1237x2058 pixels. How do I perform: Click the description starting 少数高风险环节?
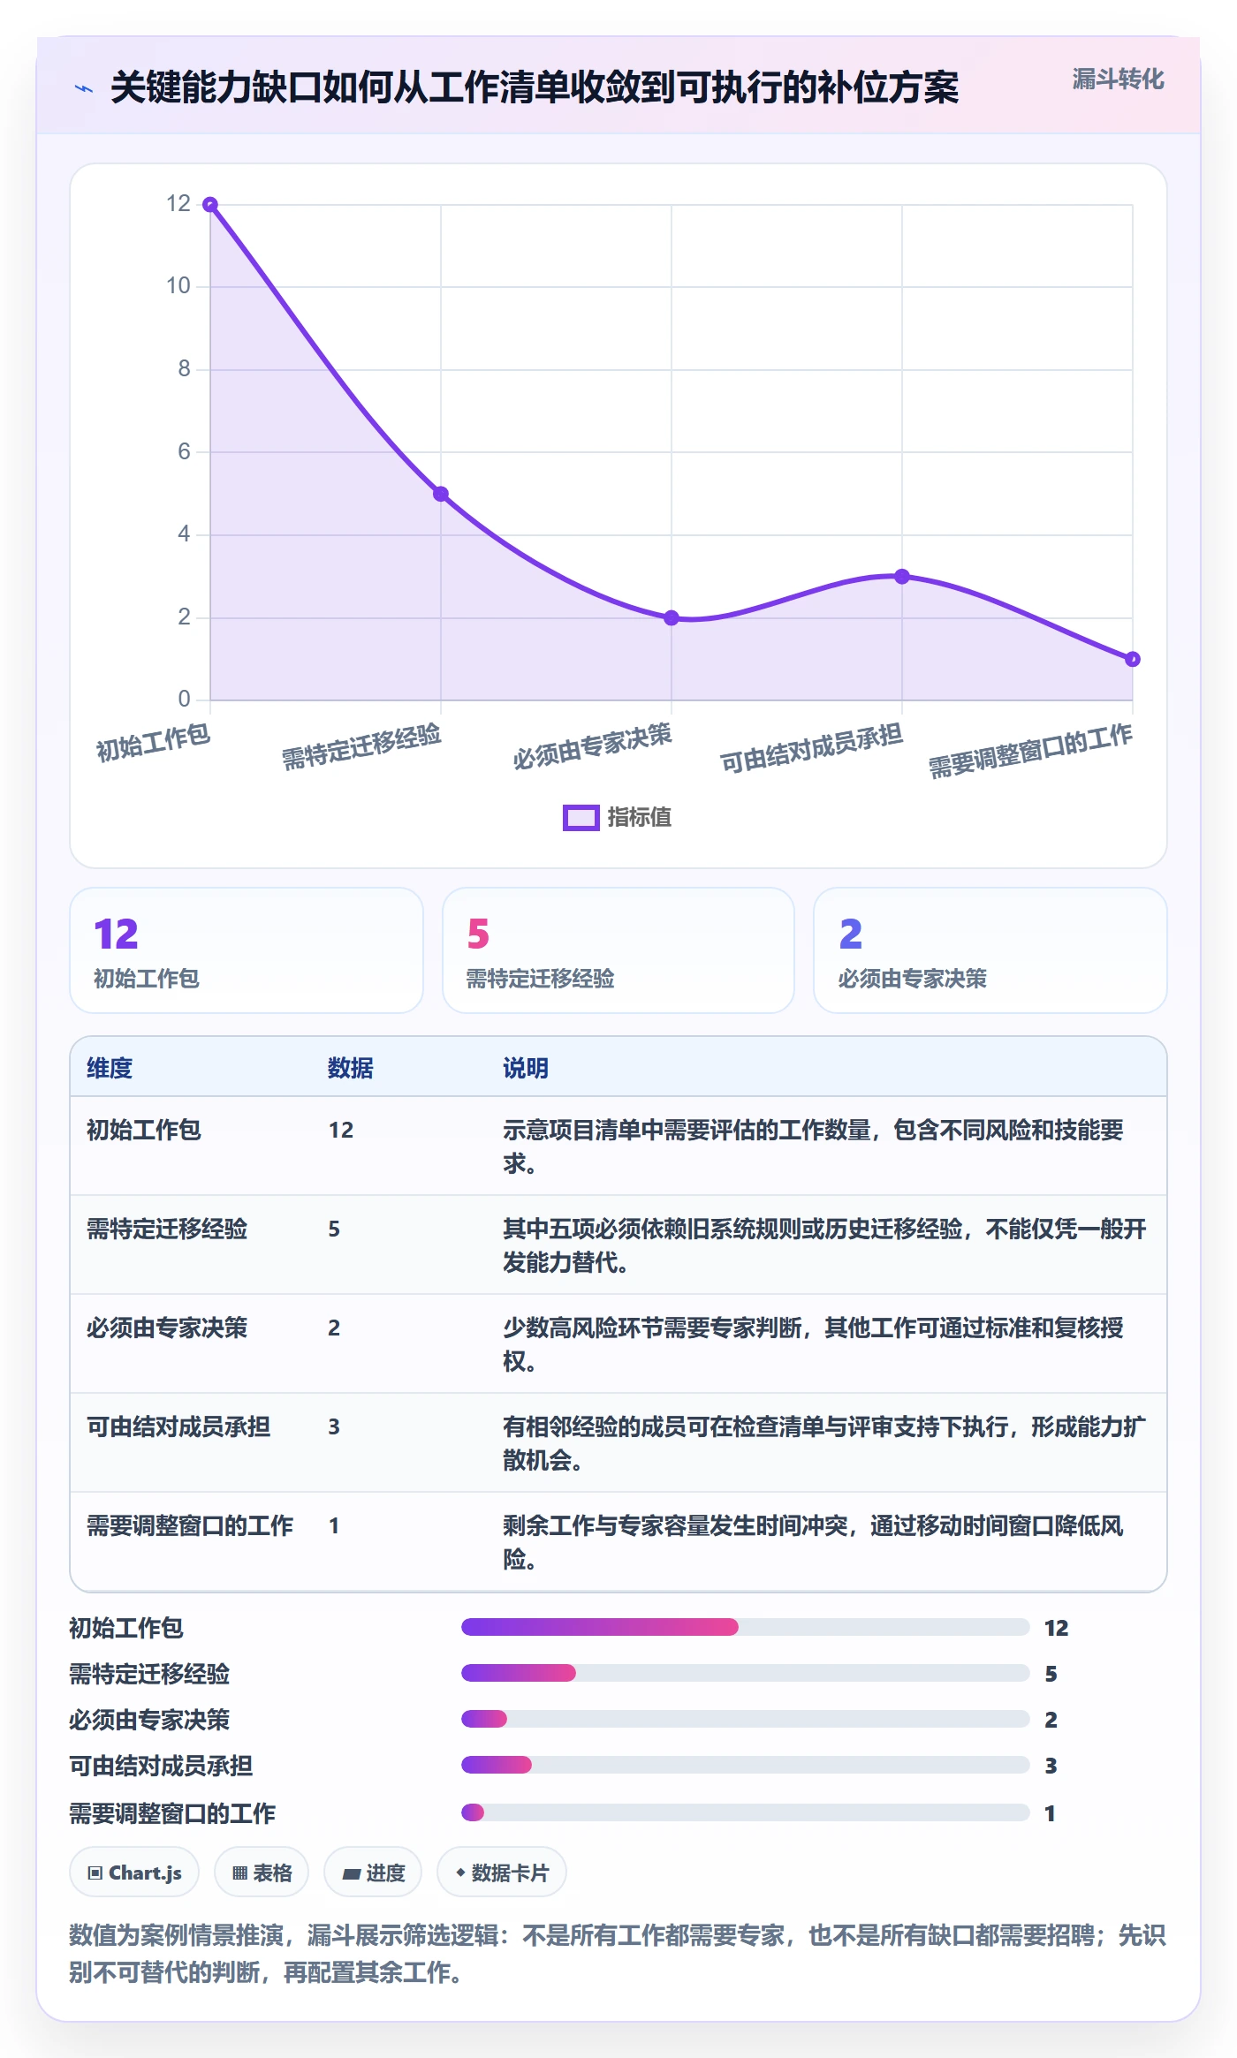814,1344
